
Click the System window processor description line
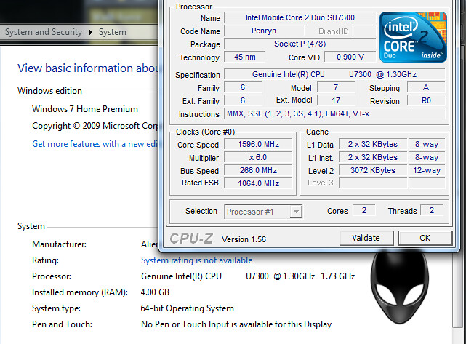coord(248,276)
